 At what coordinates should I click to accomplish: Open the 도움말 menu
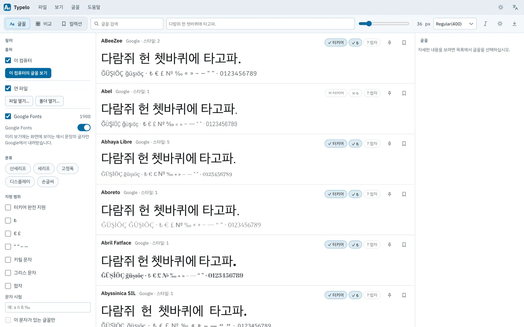pyautogui.click(x=94, y=7)
